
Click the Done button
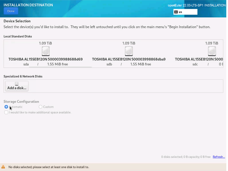click(x=11, y=11)
